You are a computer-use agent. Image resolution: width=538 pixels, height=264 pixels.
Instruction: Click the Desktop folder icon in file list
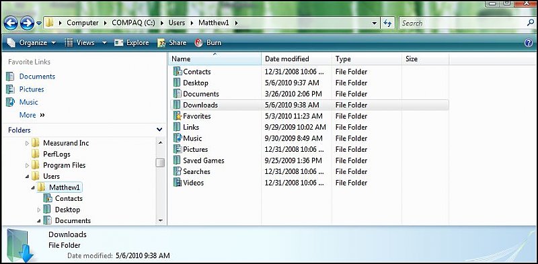(x=177, y=83)
